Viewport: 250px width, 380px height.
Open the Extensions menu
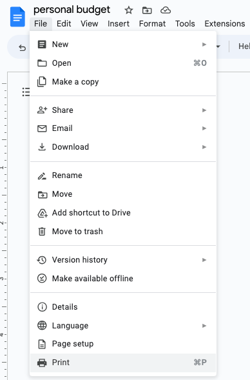pyautogui.click(x=225, y=24)
